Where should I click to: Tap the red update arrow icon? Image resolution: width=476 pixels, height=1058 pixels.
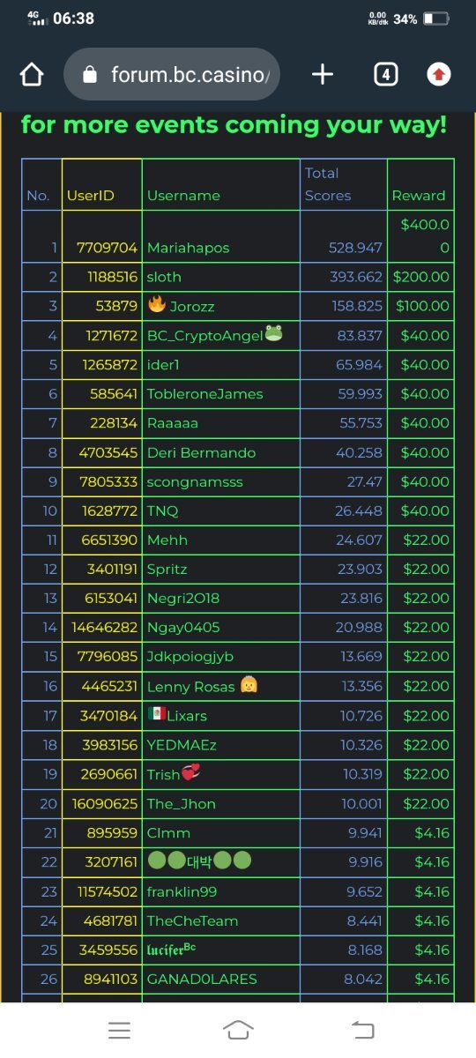click(438, 75)
